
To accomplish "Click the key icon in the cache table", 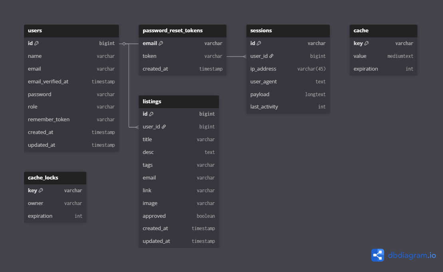I will [366, 43].
